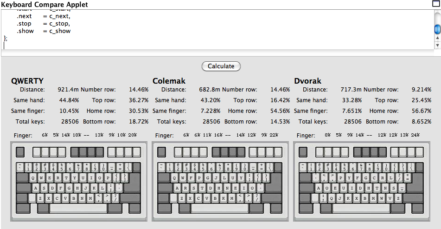Click the Colemak distance value 682.8m
Screen dimensions: 441x229
tap(210, 90)
